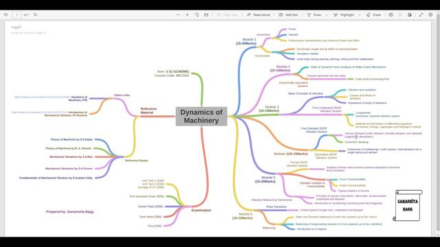Click the Governors topic under Module 1

[263, 35]
